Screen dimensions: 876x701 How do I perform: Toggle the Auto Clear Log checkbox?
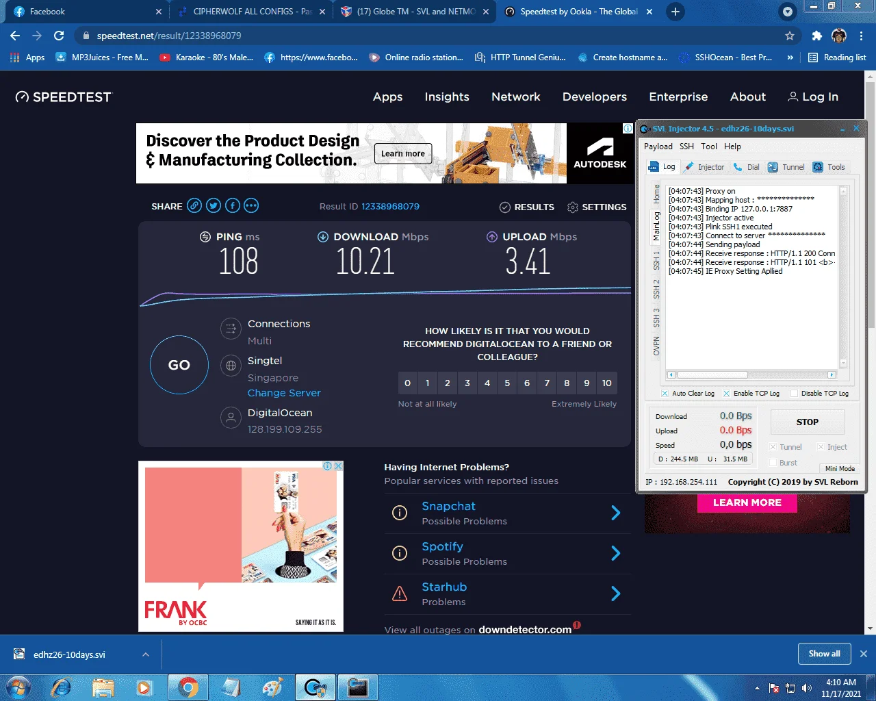click(x=665, y=393)
